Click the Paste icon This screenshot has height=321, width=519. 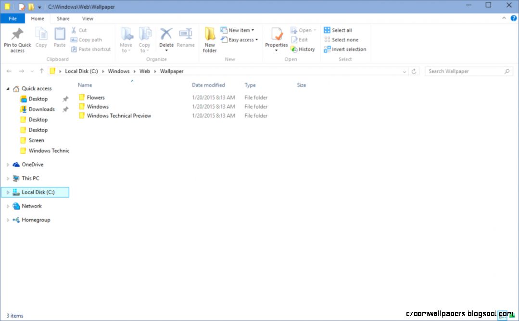coord(59,36)
